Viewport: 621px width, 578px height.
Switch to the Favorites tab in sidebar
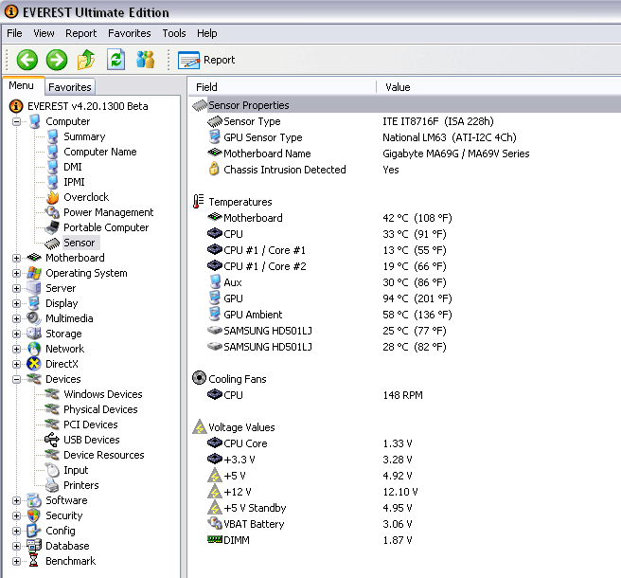tap(70, 87)
